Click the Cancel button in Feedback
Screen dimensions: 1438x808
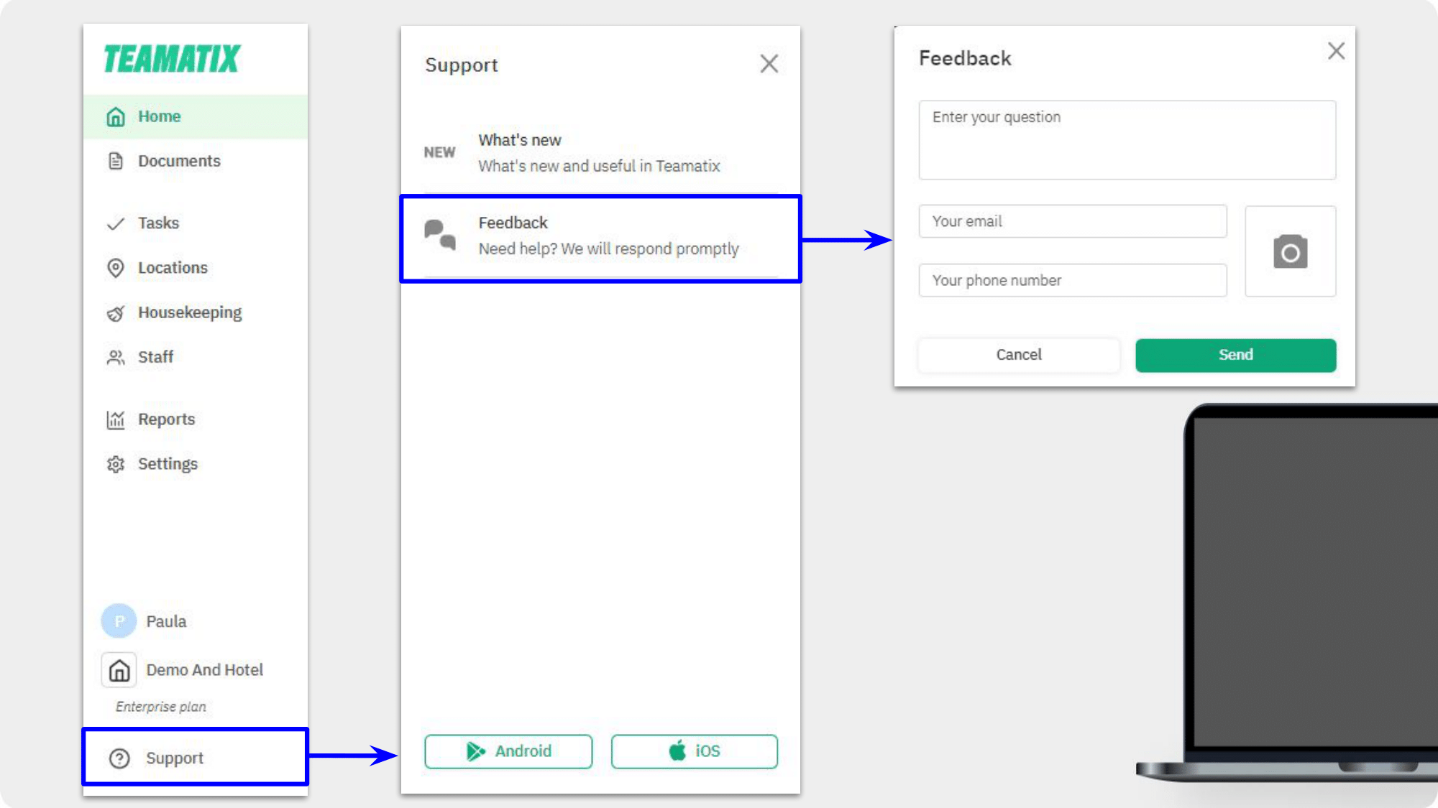(1018, 354)
